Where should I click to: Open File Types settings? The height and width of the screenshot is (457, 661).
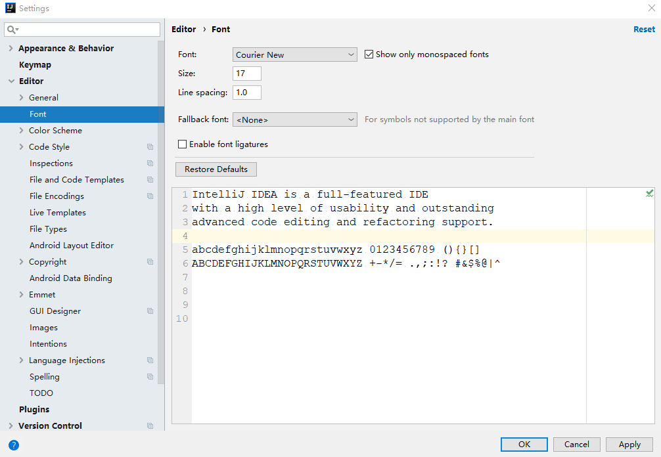pos(48,229)
